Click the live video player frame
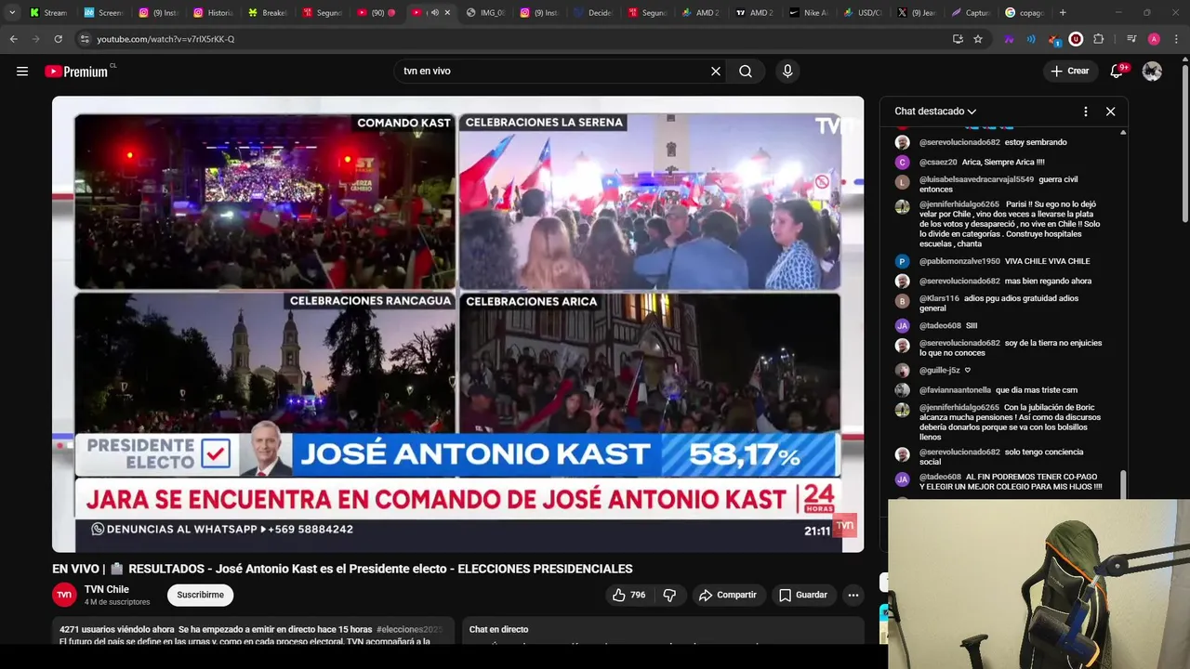The height and width of the screenshot is (669, 1190). (457, 324)
